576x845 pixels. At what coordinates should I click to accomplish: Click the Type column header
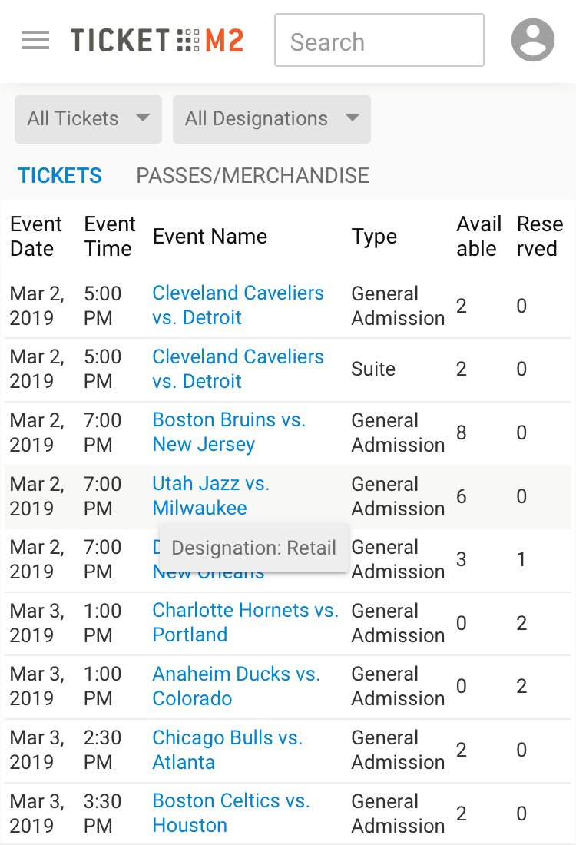click(x=374, y=237)
